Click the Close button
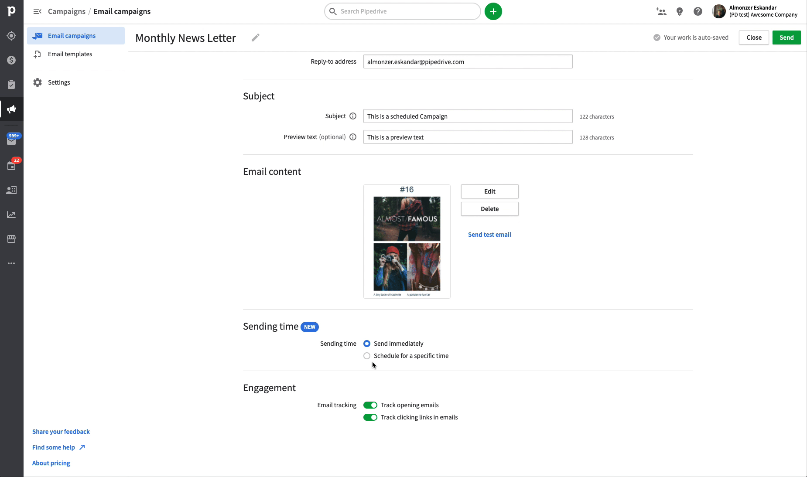807x477 pixels. tap(754, 37)
